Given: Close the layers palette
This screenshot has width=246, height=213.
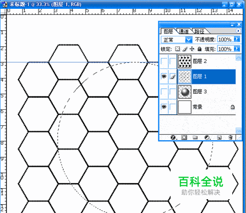Looking at the screenshot, I should (x=239, y=24).
